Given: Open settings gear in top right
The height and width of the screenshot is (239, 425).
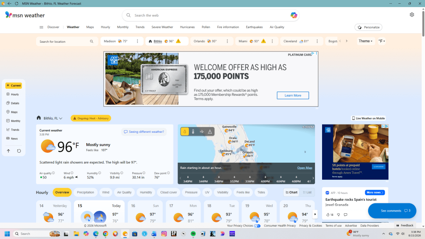Looking at the screenshot, I should pyautogui.click(x=412, y=15).
